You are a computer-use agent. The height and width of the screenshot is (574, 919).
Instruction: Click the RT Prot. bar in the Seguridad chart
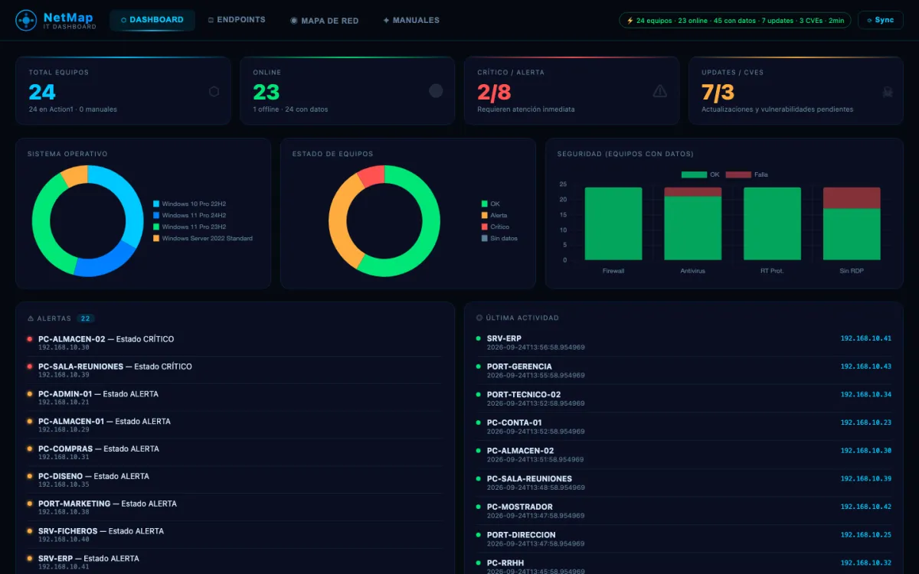click(x=772, y=223)
